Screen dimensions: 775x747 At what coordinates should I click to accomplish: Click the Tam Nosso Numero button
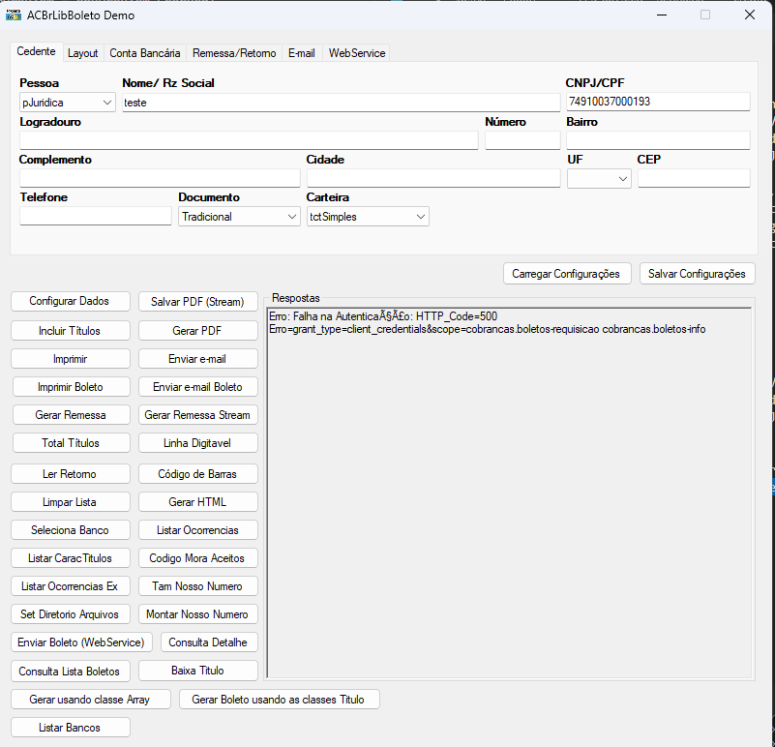197,586
